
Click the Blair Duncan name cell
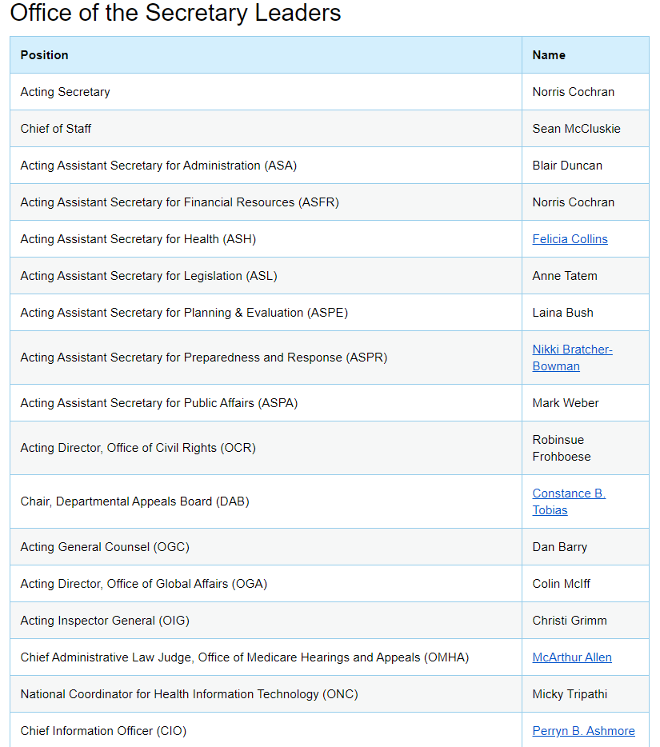585,166
